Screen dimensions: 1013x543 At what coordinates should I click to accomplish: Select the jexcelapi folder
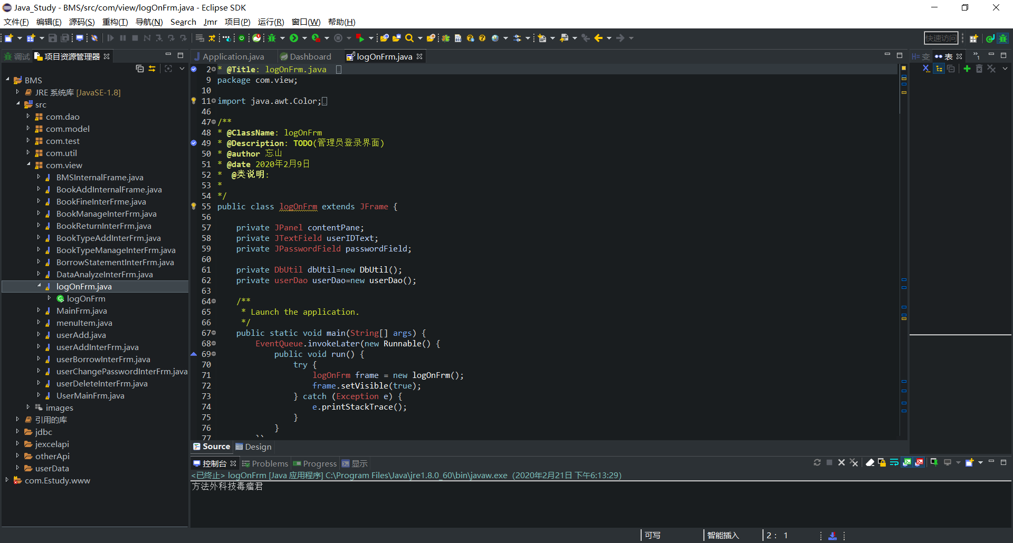52,444
